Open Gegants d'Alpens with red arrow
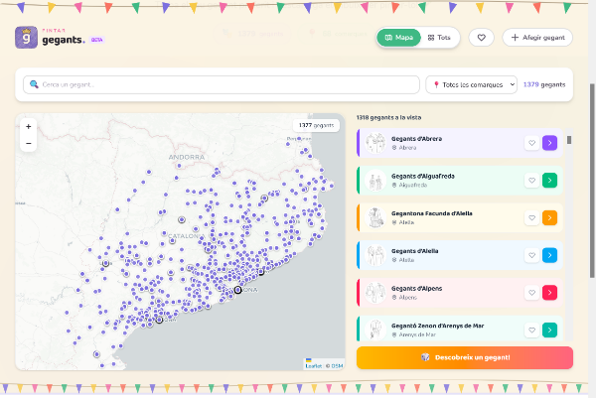Image resolution: width=596 pixels, height=398 pixels. [549, 293]
